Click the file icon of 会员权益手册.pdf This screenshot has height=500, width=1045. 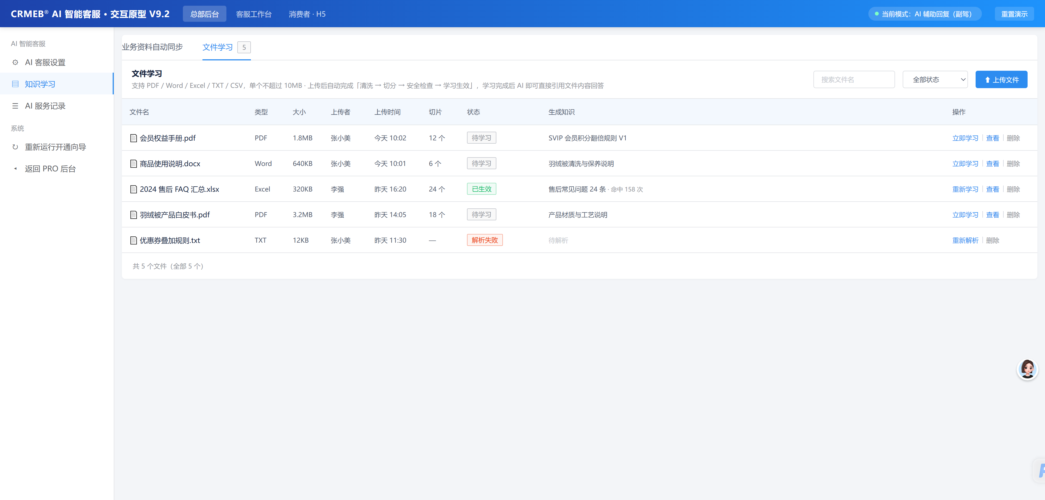[x=133, y=138]
